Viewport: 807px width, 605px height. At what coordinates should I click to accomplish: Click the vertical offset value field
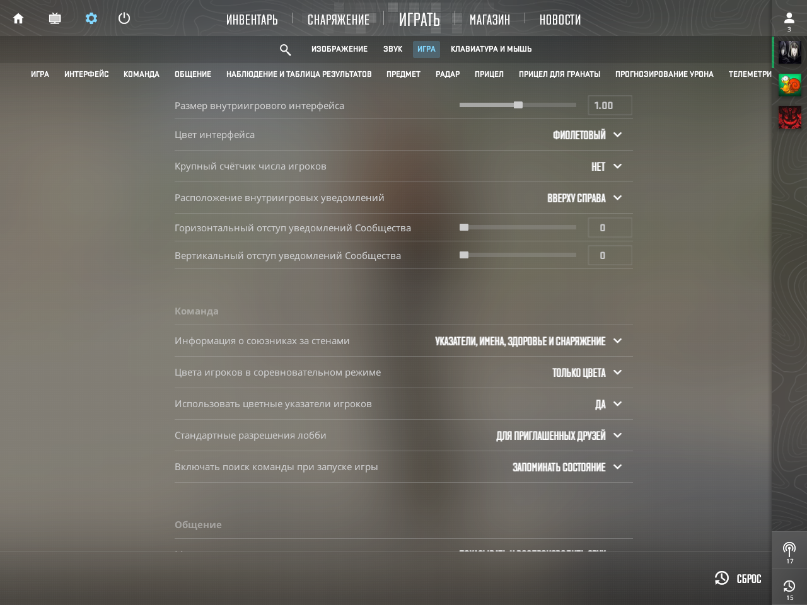tap(610, 255)
